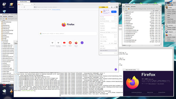The height and width of the screenshot is (99, 176).
Task: Click the purple add shortcut button
Action: [x=82, y=43]
